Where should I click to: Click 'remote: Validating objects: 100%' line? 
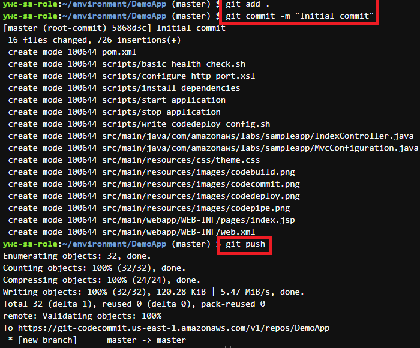(x=82, y=316)
